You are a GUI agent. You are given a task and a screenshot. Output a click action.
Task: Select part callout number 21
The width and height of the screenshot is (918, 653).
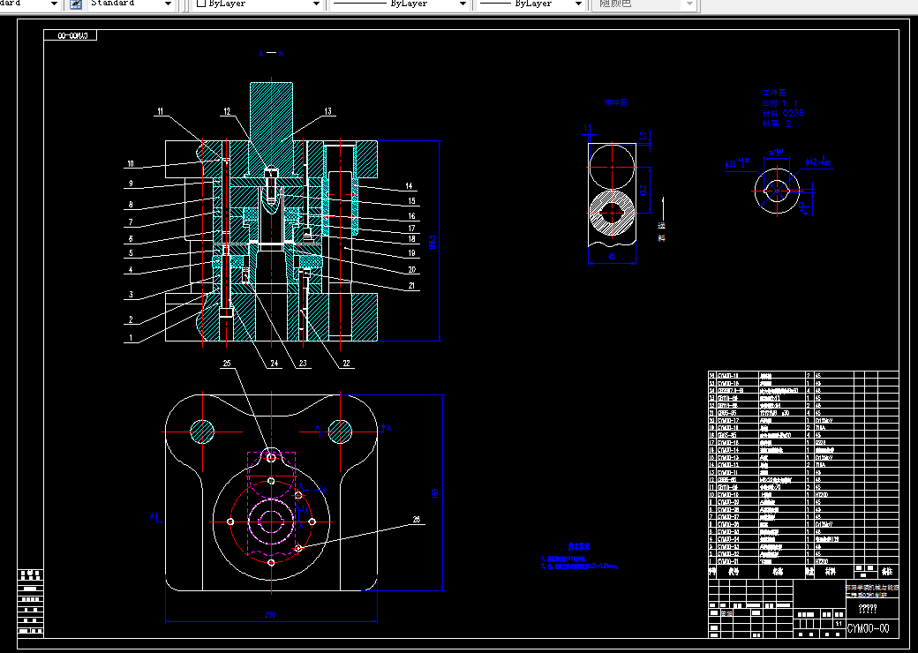coord(411,286)
